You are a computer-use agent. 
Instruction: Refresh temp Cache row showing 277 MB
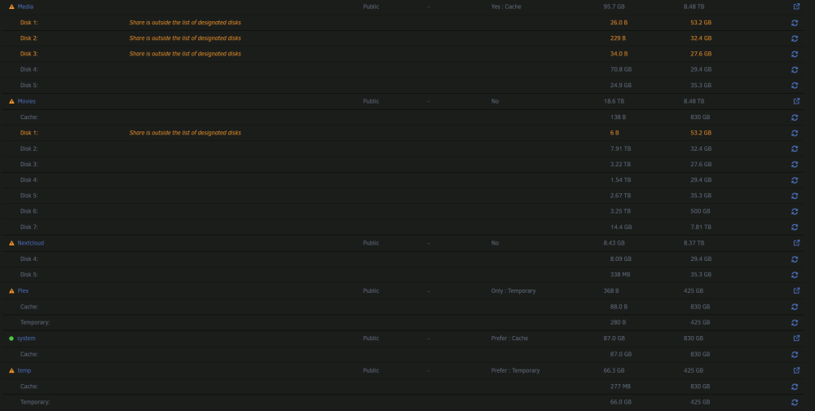(x=794, y=387)
